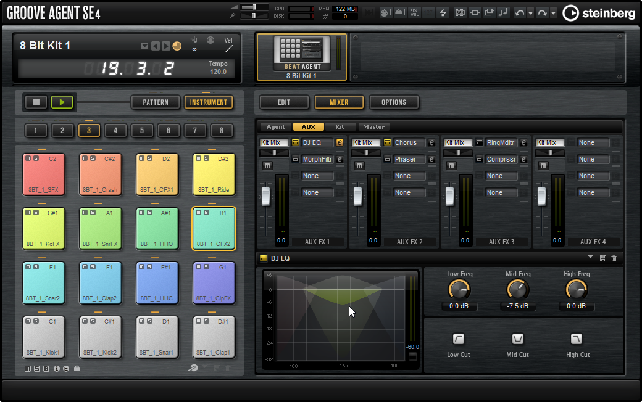Click the global info icon below pads
The image size is (642, 402).
57,369
